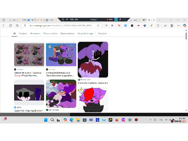Screen dimensions: 188x141
Task: Open the tab actions icon at far left
Action: tap(4, 20)
